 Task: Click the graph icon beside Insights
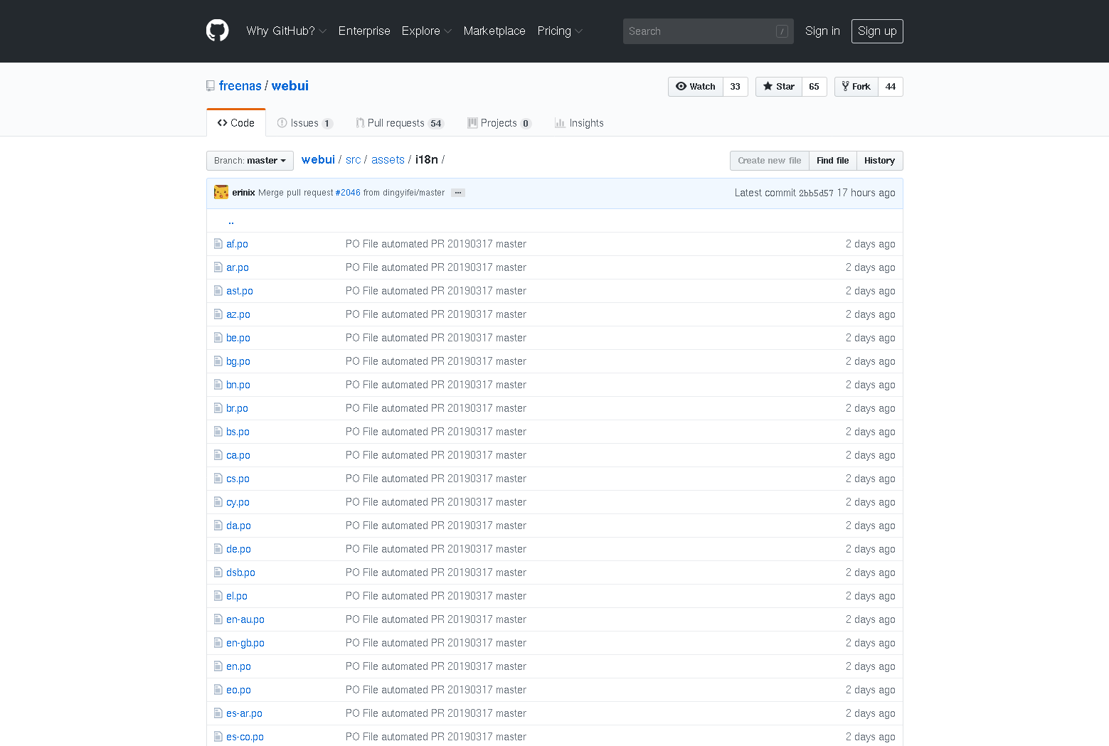559,122
